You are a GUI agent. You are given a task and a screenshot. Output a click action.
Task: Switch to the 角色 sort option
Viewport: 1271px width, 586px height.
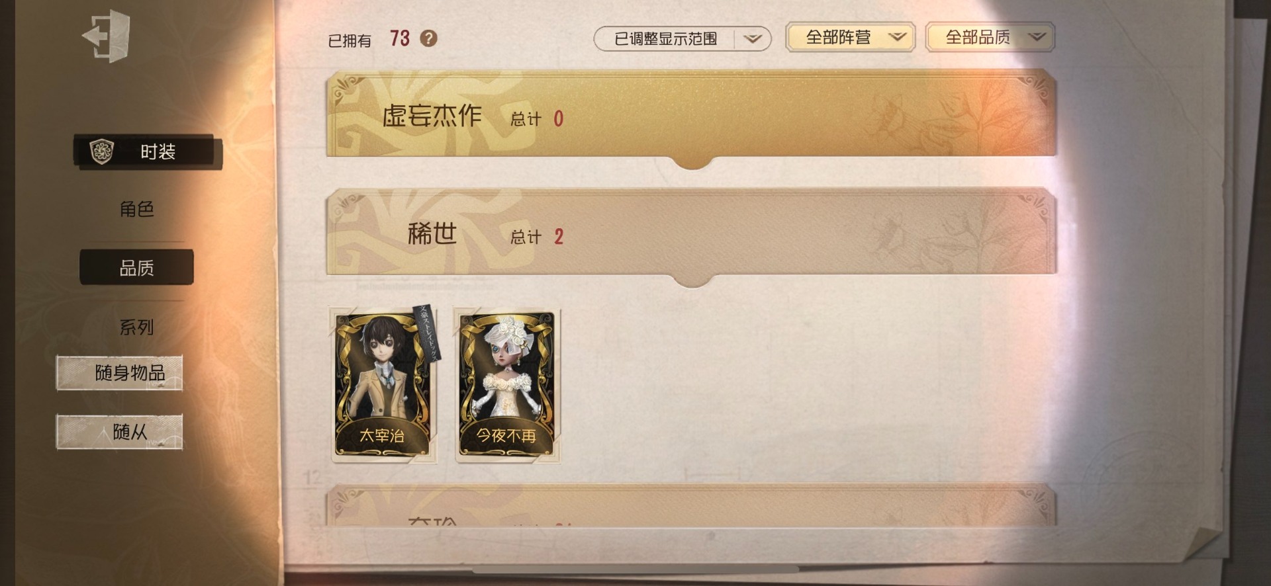click(x=136, y=209)
